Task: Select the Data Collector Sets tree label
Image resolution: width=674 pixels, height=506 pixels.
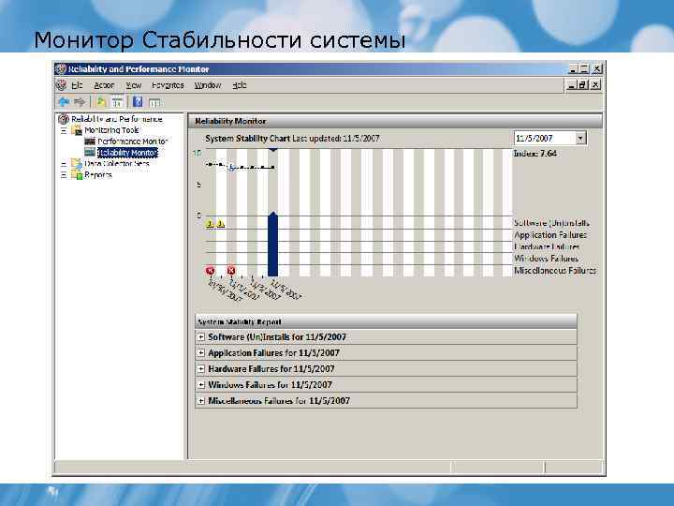Action: (x=116, y=163)
